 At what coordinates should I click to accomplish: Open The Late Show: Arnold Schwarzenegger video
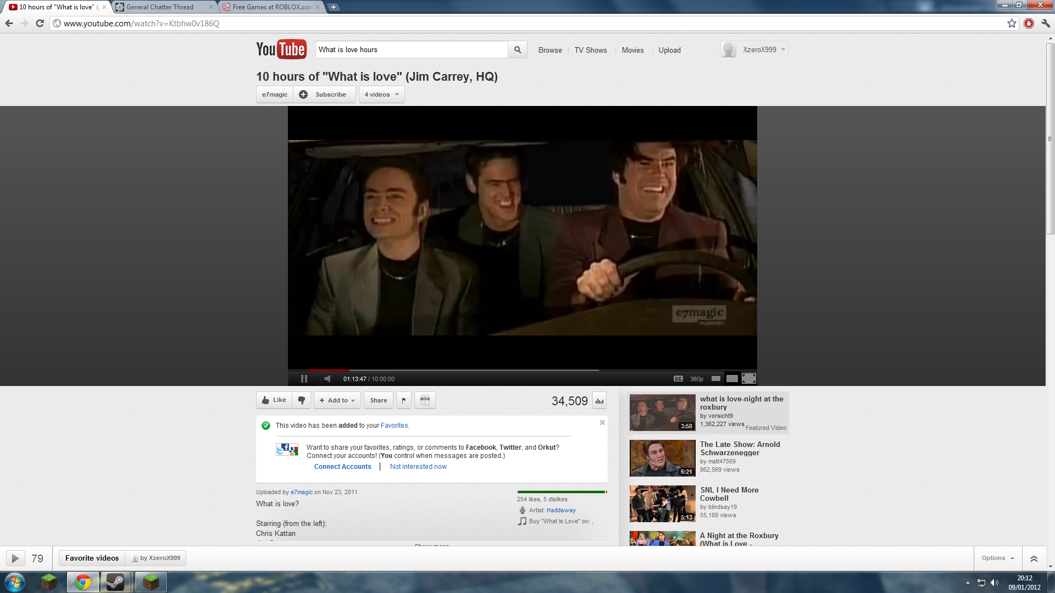click(740, 449)
